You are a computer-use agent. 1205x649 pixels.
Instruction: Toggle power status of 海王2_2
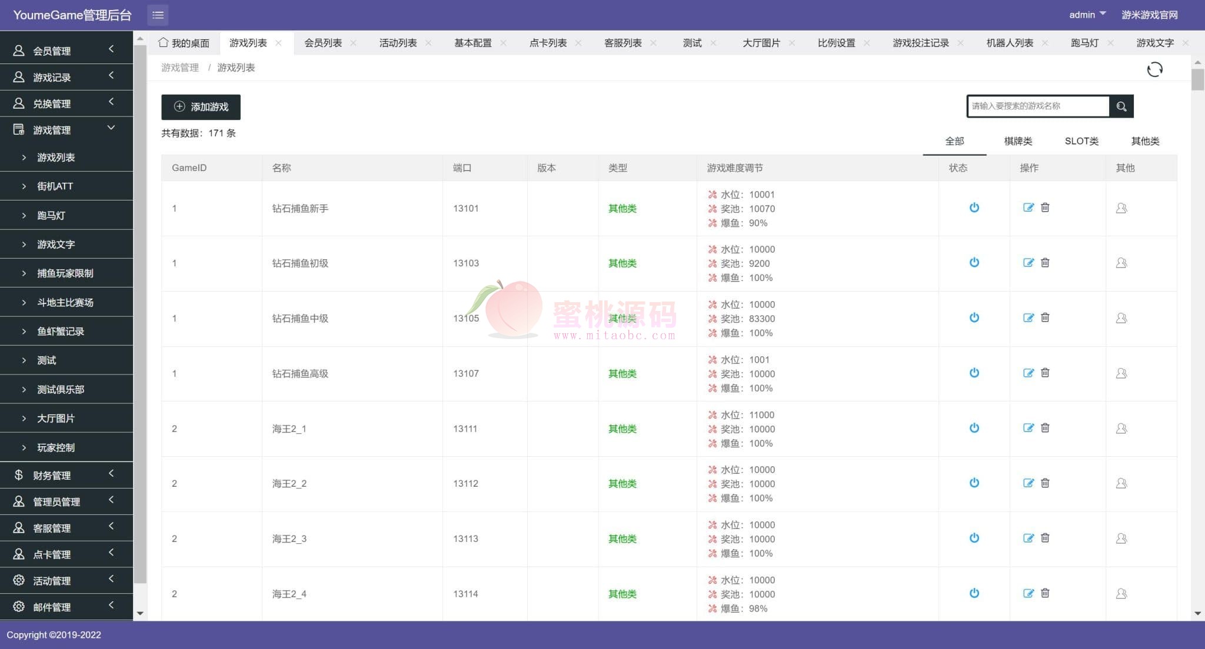pyautogui.click(x=974, y=483)
